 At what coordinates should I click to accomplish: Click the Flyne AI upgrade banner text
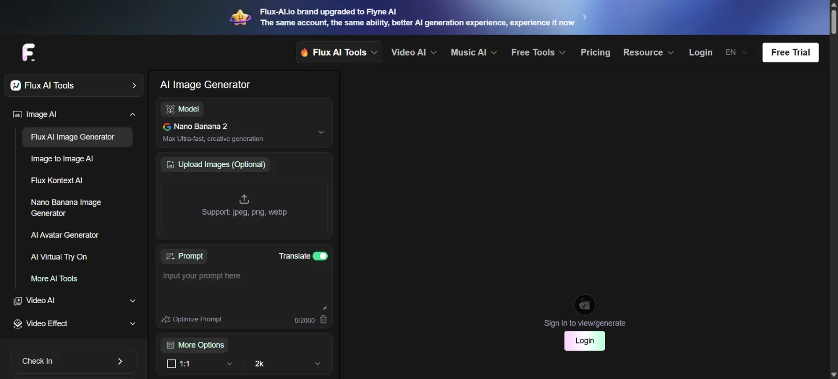417,17
